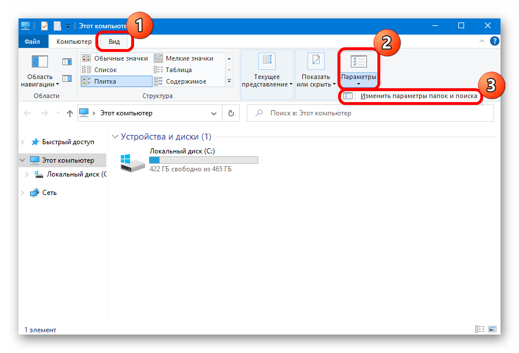
Task: Expand Локальный диск node in sidebar
Action: [27, 174]
